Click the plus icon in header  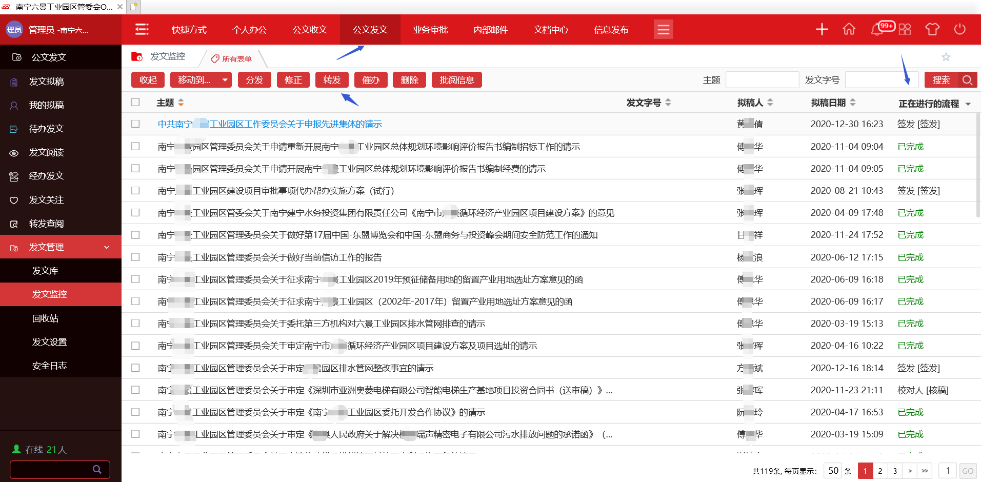point(822,29)
